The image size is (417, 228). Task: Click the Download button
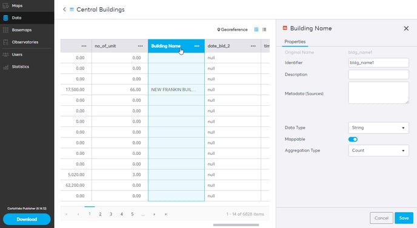tap(27, 220)
